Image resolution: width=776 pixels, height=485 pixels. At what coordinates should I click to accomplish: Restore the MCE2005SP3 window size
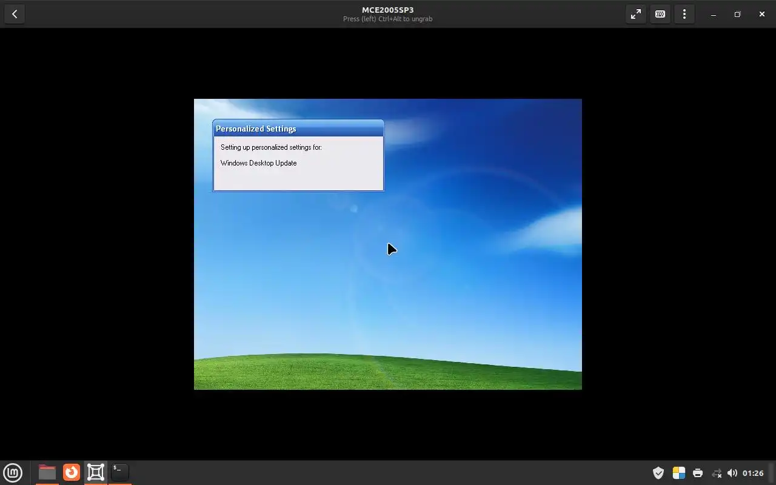[x=738, y=14]
